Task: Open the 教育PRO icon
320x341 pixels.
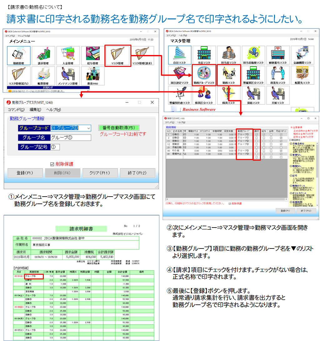Action: point(92,76)
